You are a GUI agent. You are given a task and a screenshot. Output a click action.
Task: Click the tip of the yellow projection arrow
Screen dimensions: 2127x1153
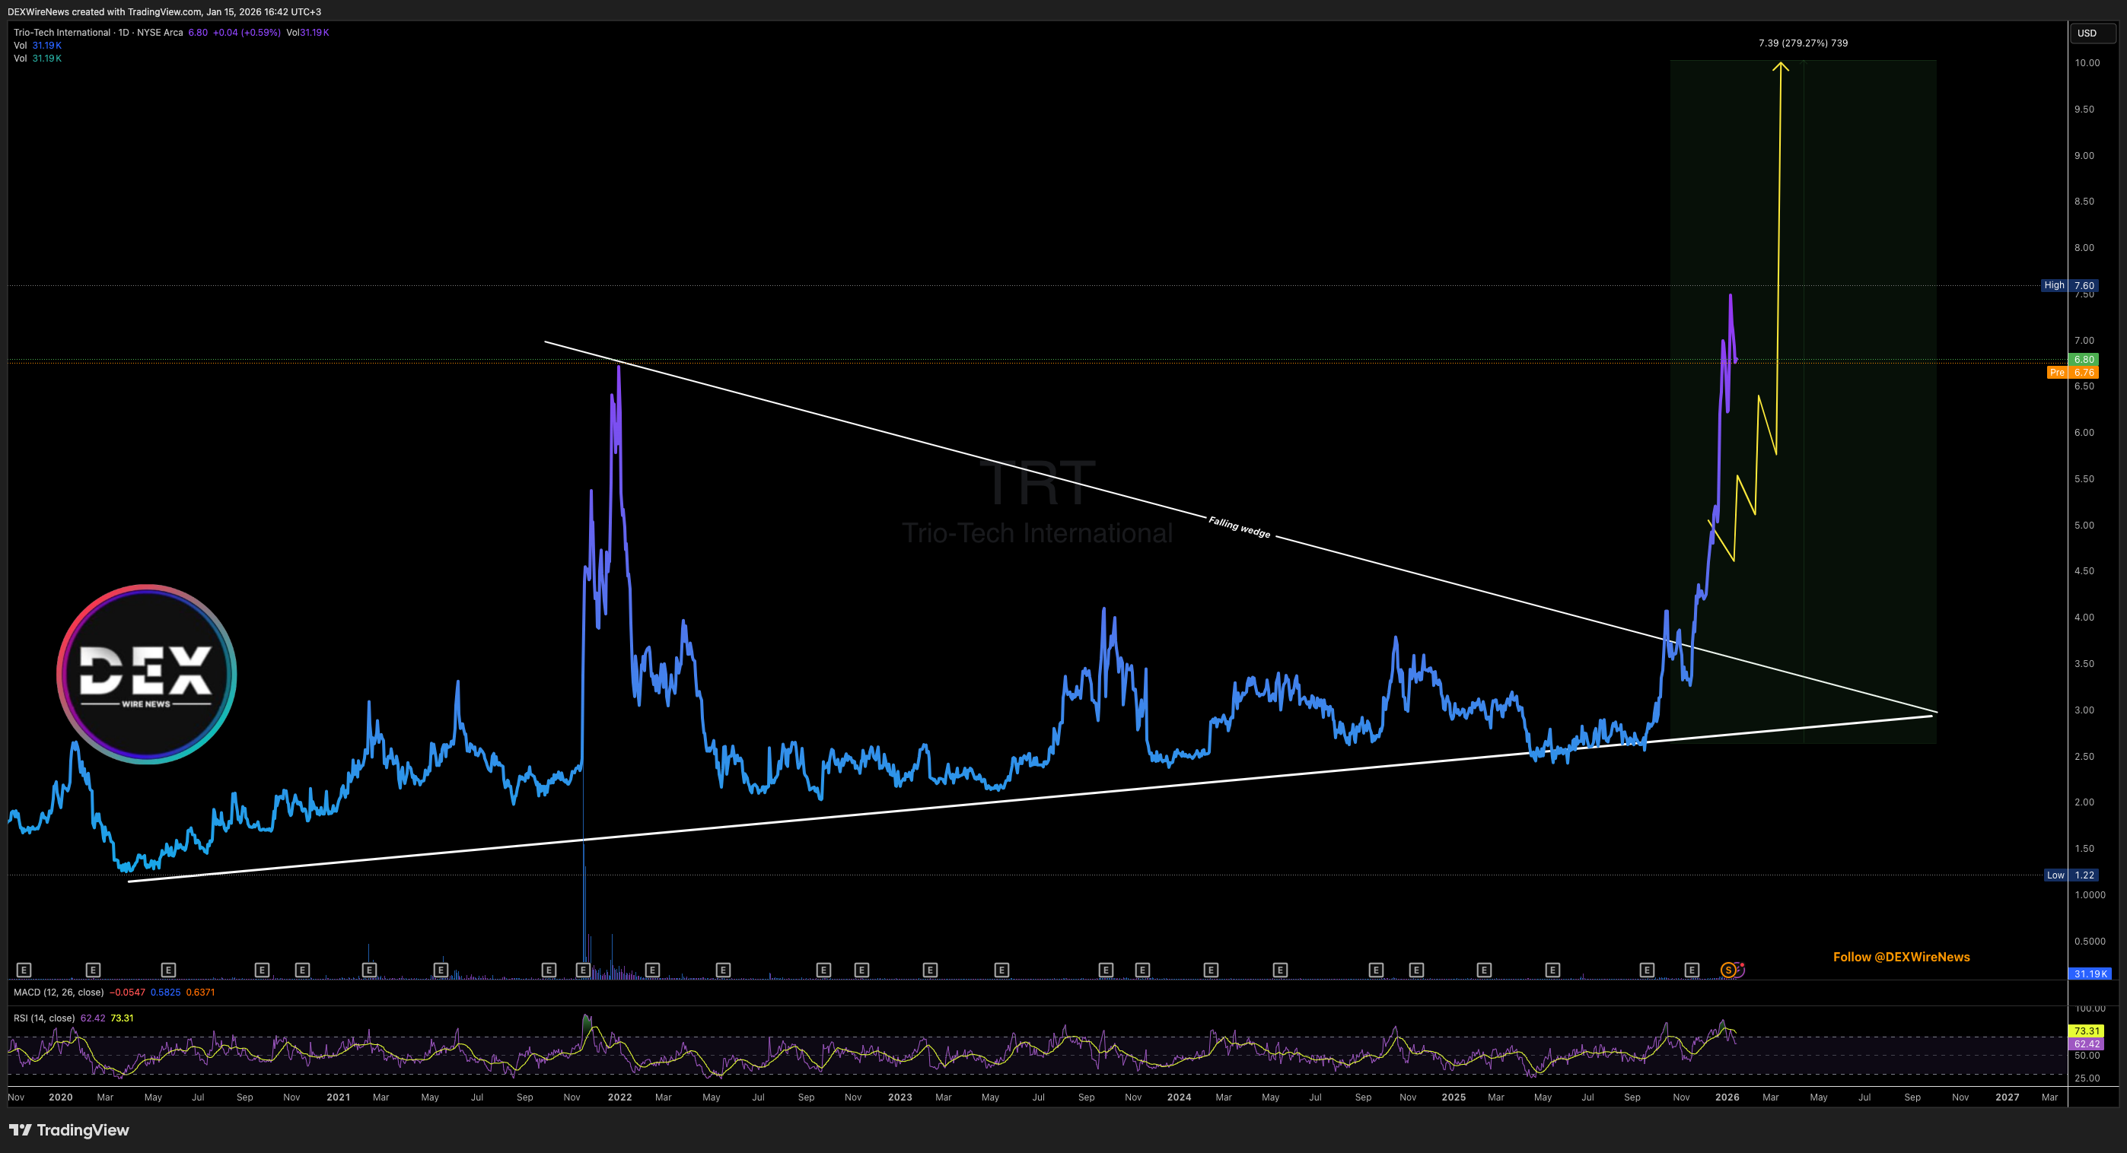pyautogui.click(x=1781, y=64)
